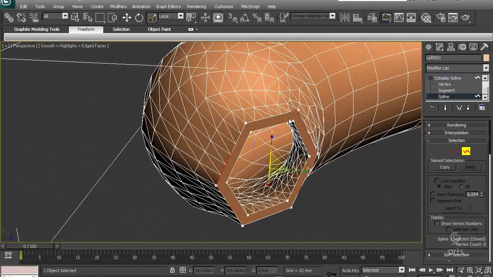Image resolution: width=493 pixels, height=277 pixels.
Task: Expand the Soft Selection rollout
Action: click(456, 255)
